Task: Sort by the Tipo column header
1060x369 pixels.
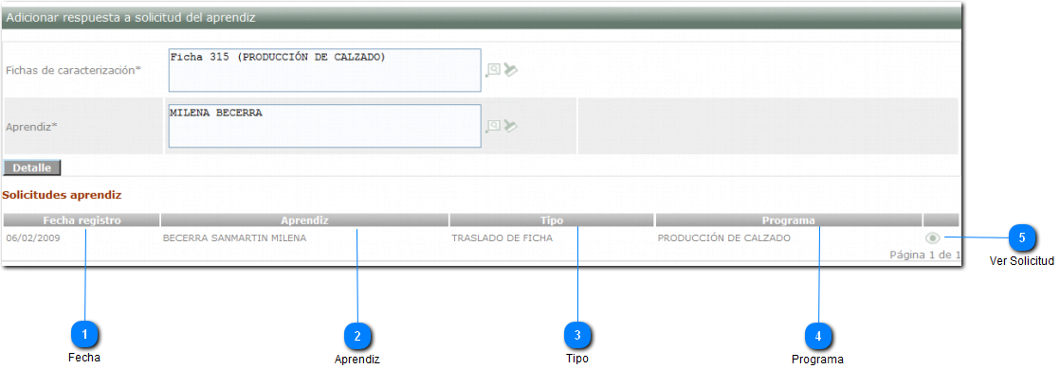Action: coord(552,220)
